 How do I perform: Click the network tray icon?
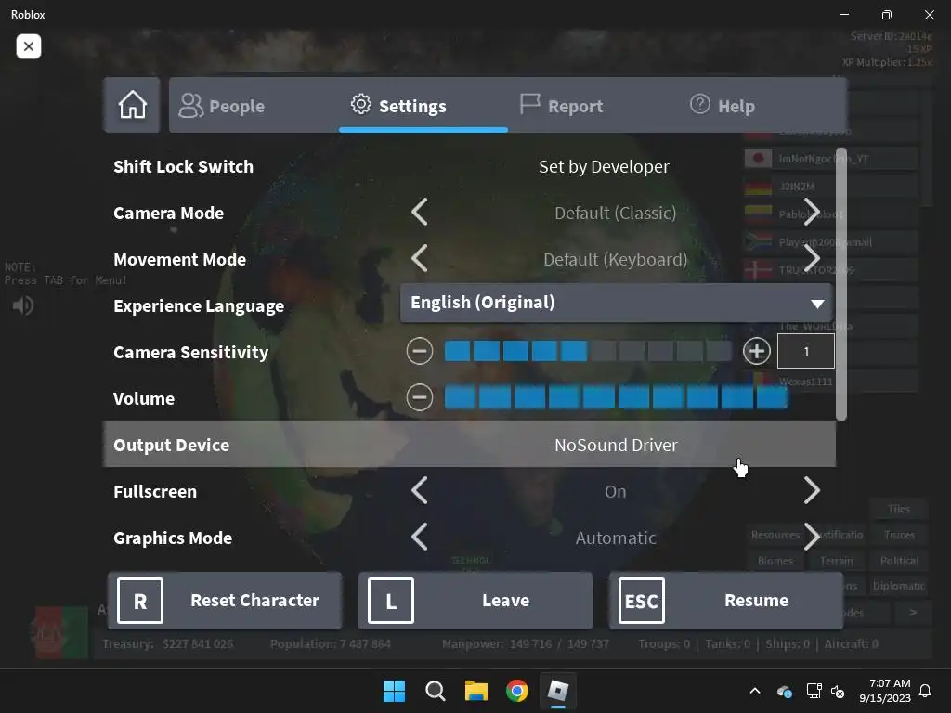(814, 691)
